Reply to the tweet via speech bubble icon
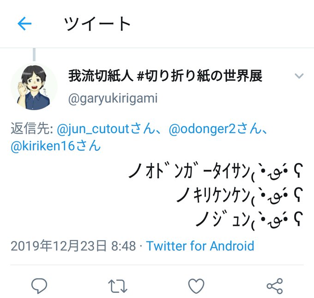 click(x=39, y=286)
